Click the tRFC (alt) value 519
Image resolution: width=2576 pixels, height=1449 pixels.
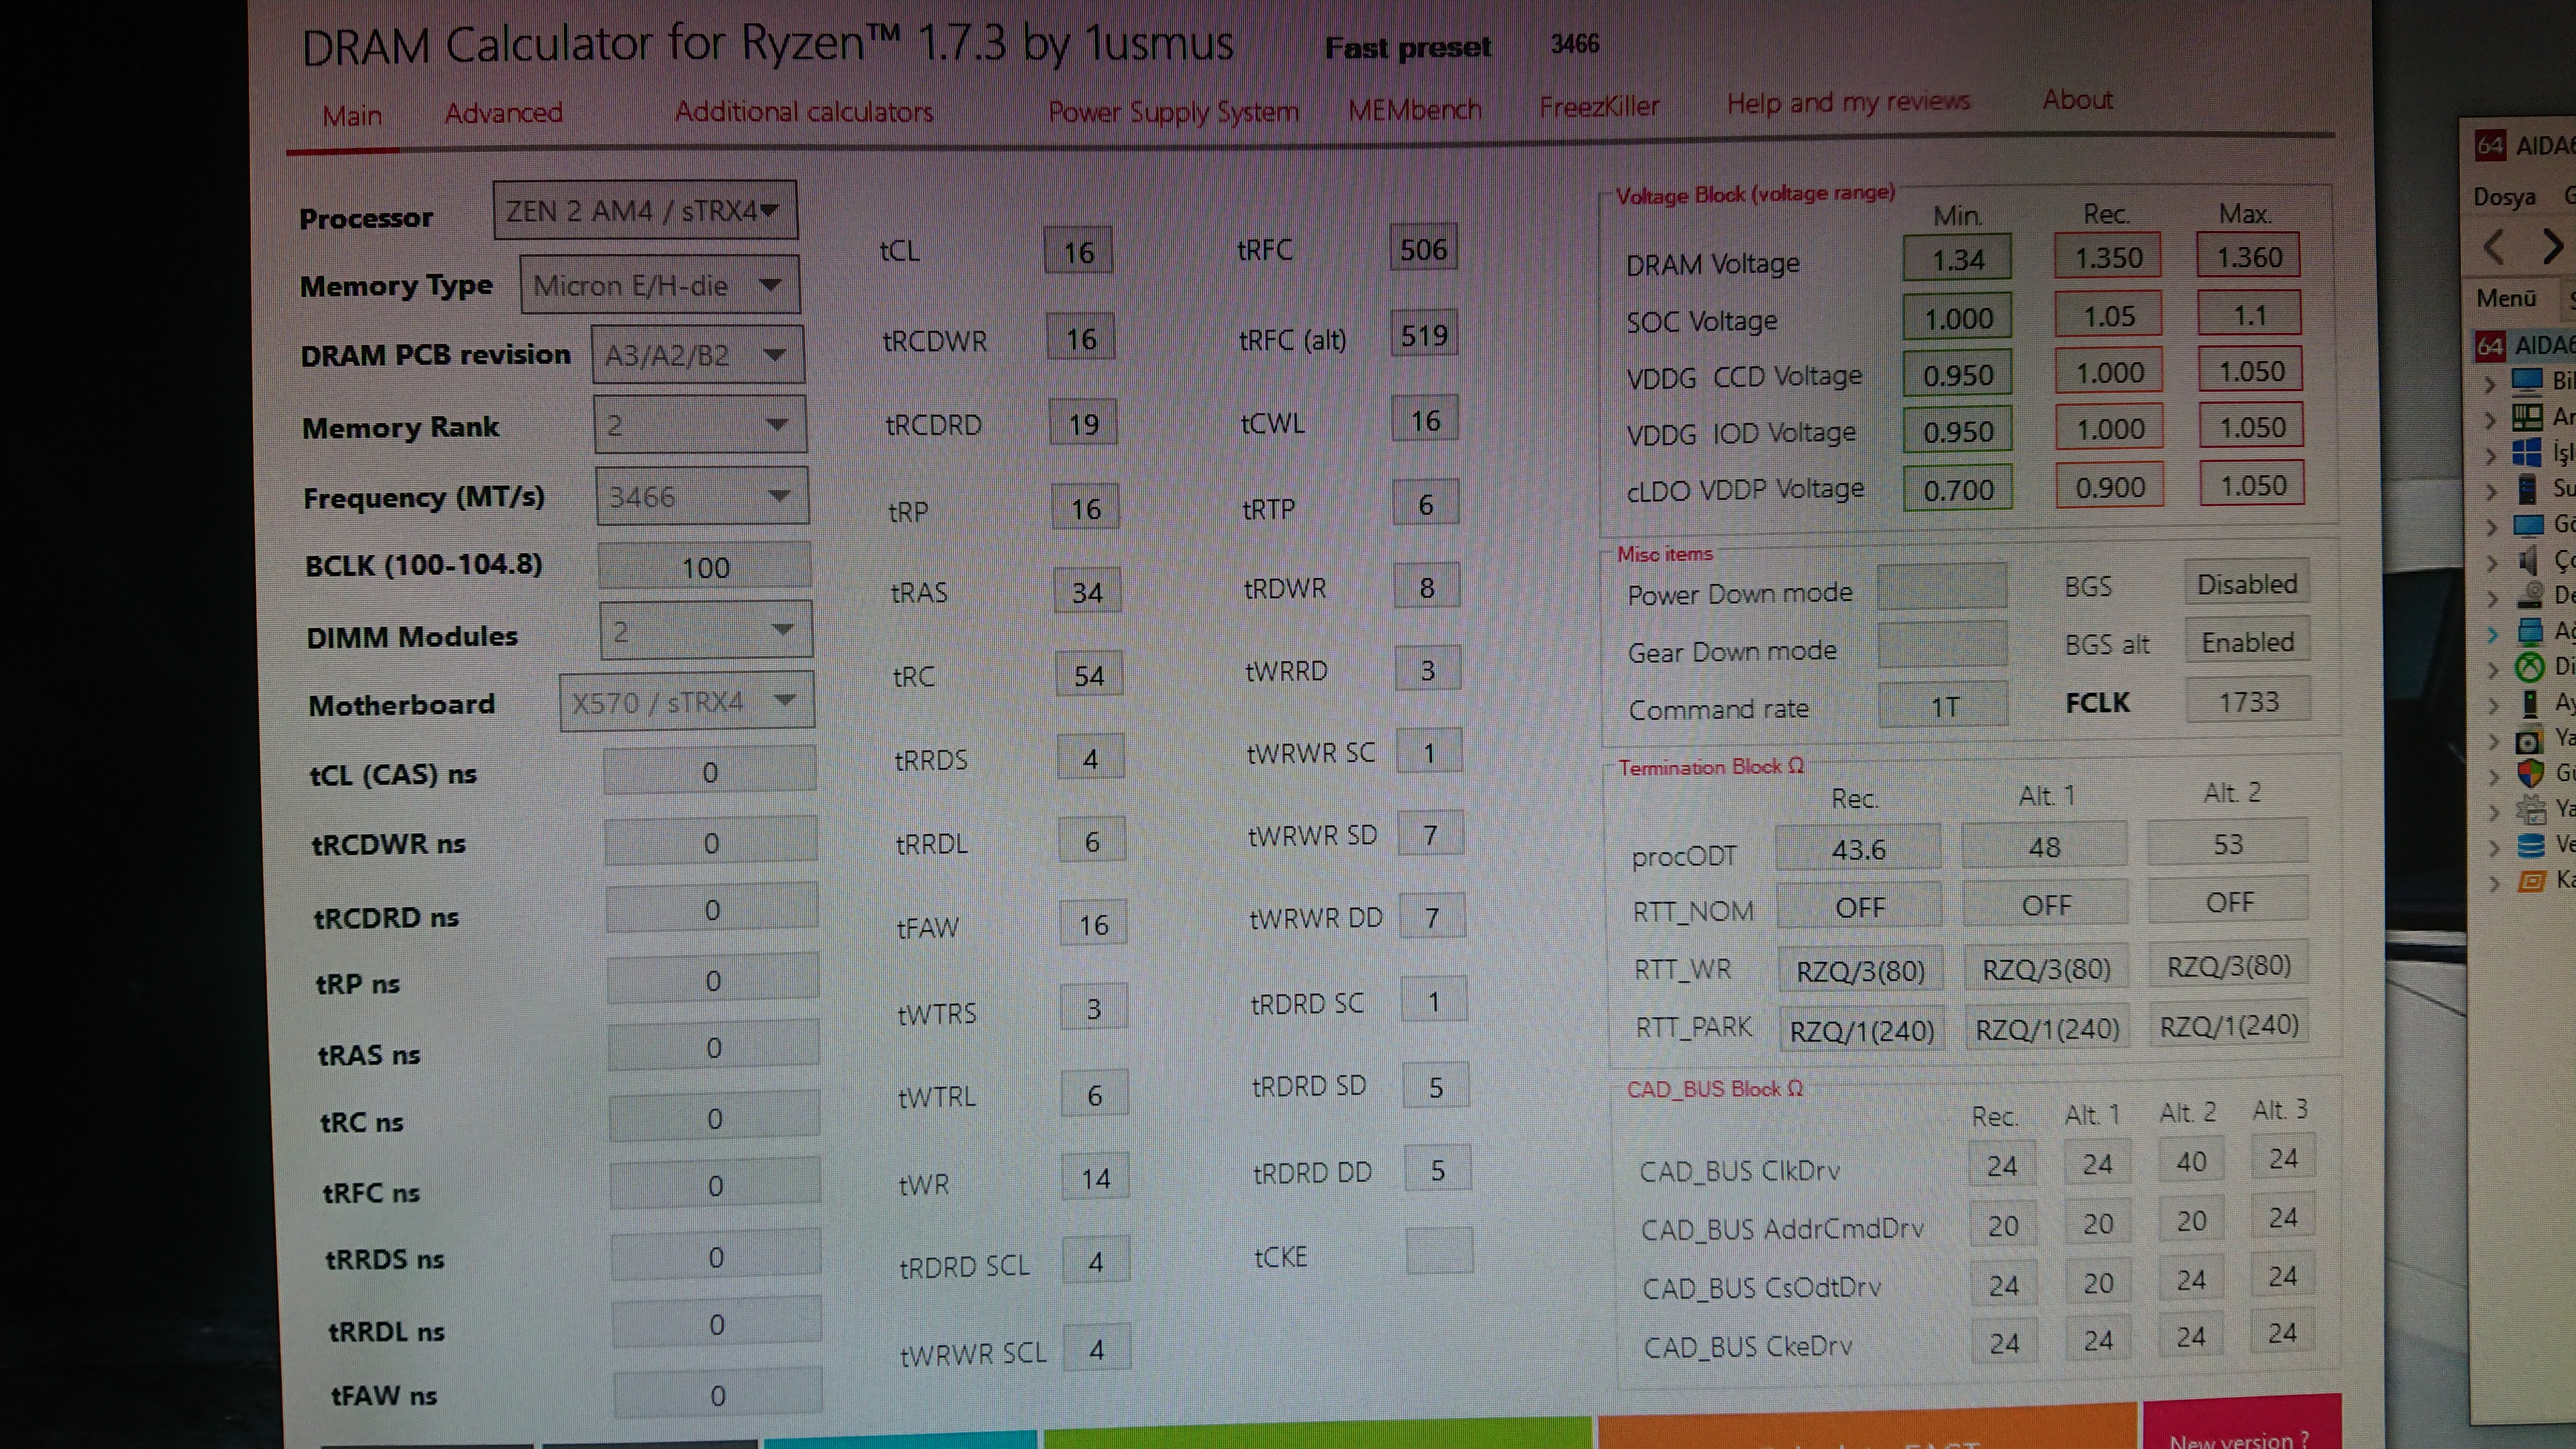(x=1424, y=334)
